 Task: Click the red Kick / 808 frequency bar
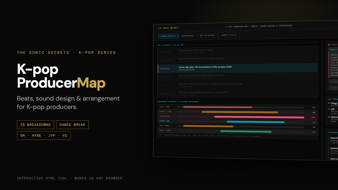click(218, 107)
